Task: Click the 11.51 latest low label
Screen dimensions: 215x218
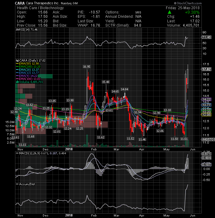Action: (184, 139)
